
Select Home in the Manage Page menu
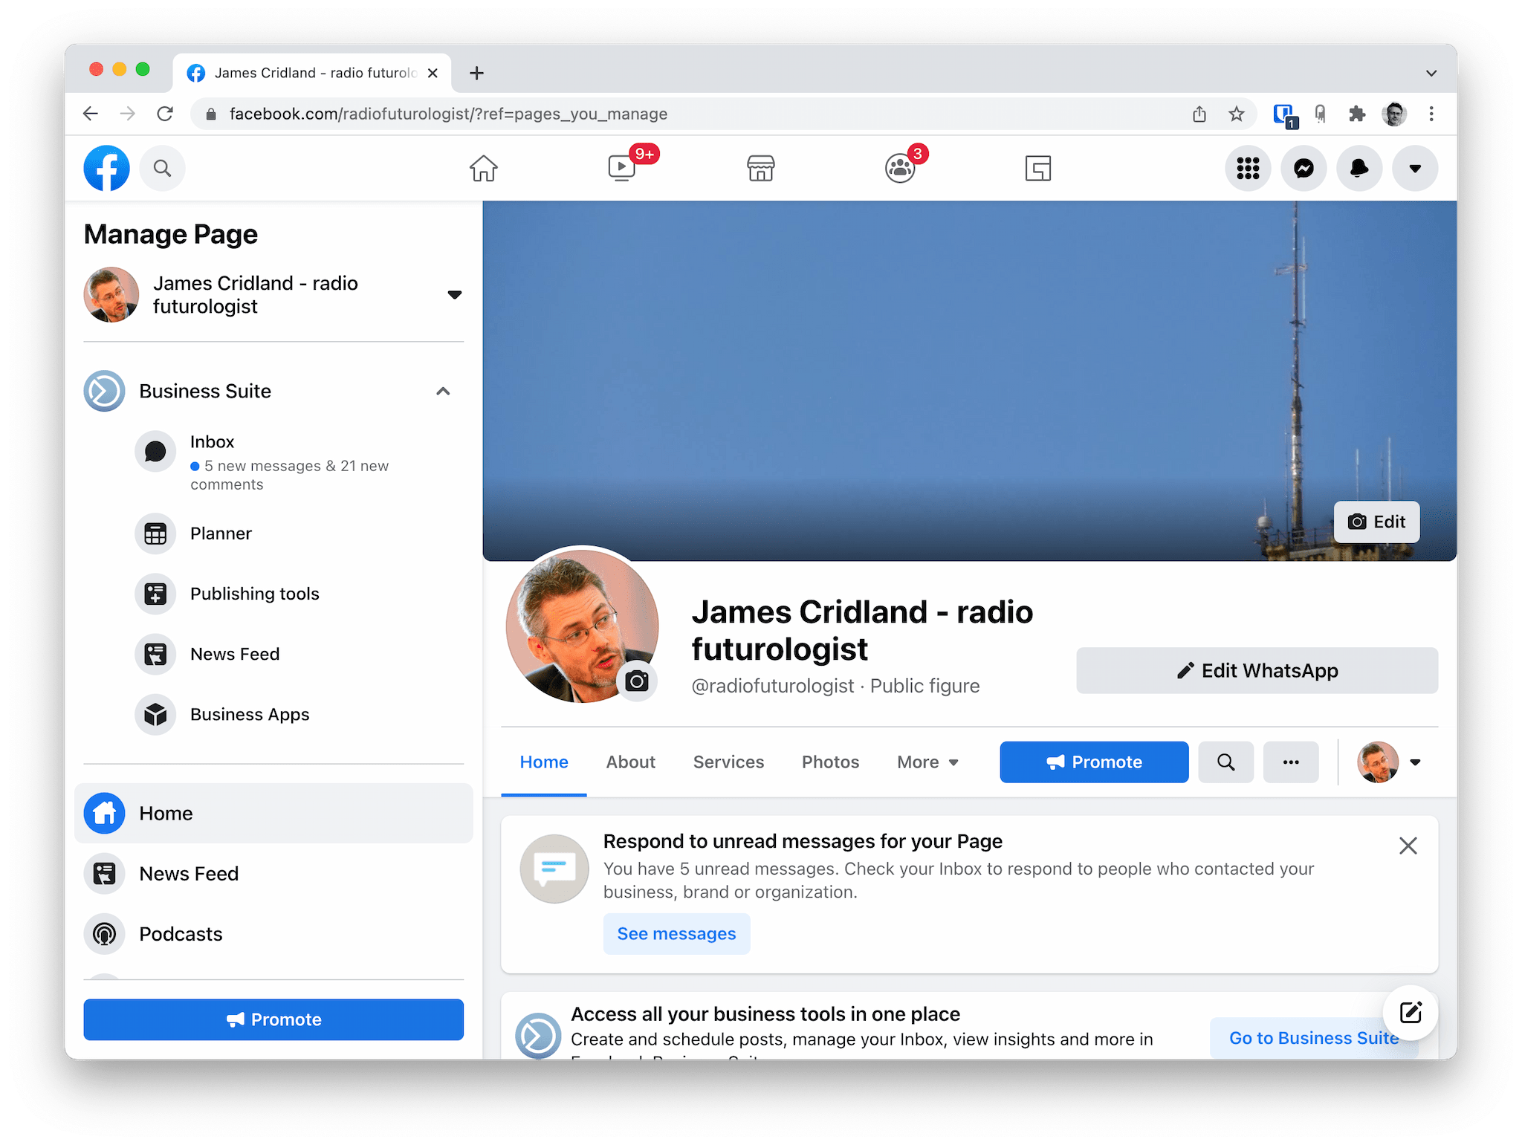pos(273,813)
